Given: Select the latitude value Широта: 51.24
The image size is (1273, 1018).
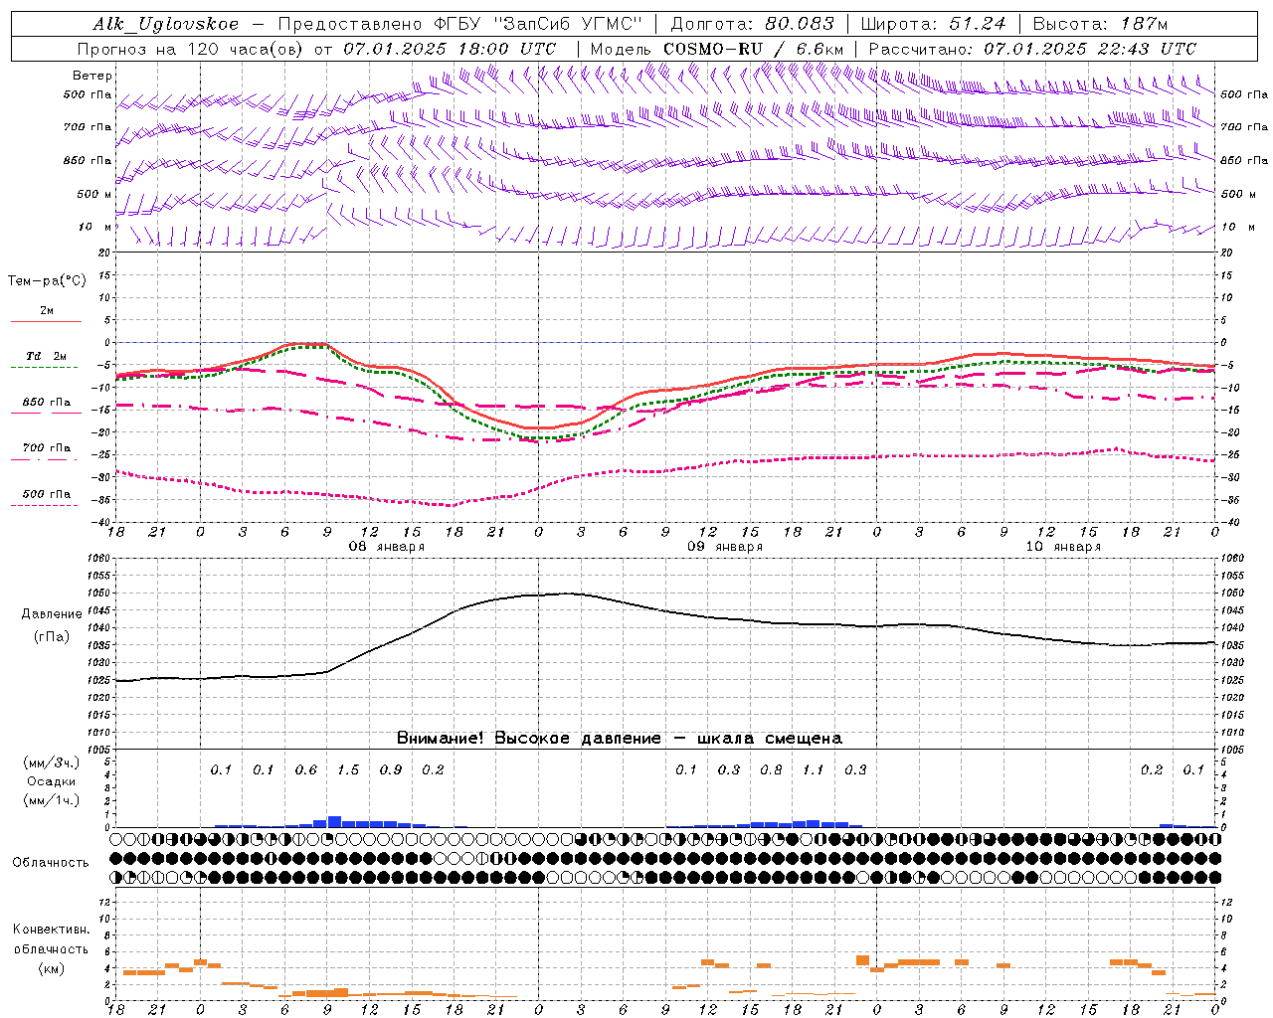Looking at the screenshot, I should [x=932, y=24].
